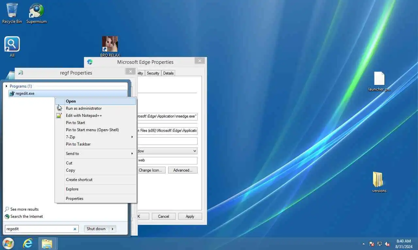This screenshot has width=418, height=250.
Task: Open the Run window dropdown in Edge Properties
Action: click(195, 151)
